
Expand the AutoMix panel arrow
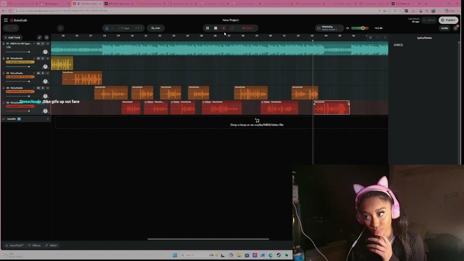coord(47,119)
